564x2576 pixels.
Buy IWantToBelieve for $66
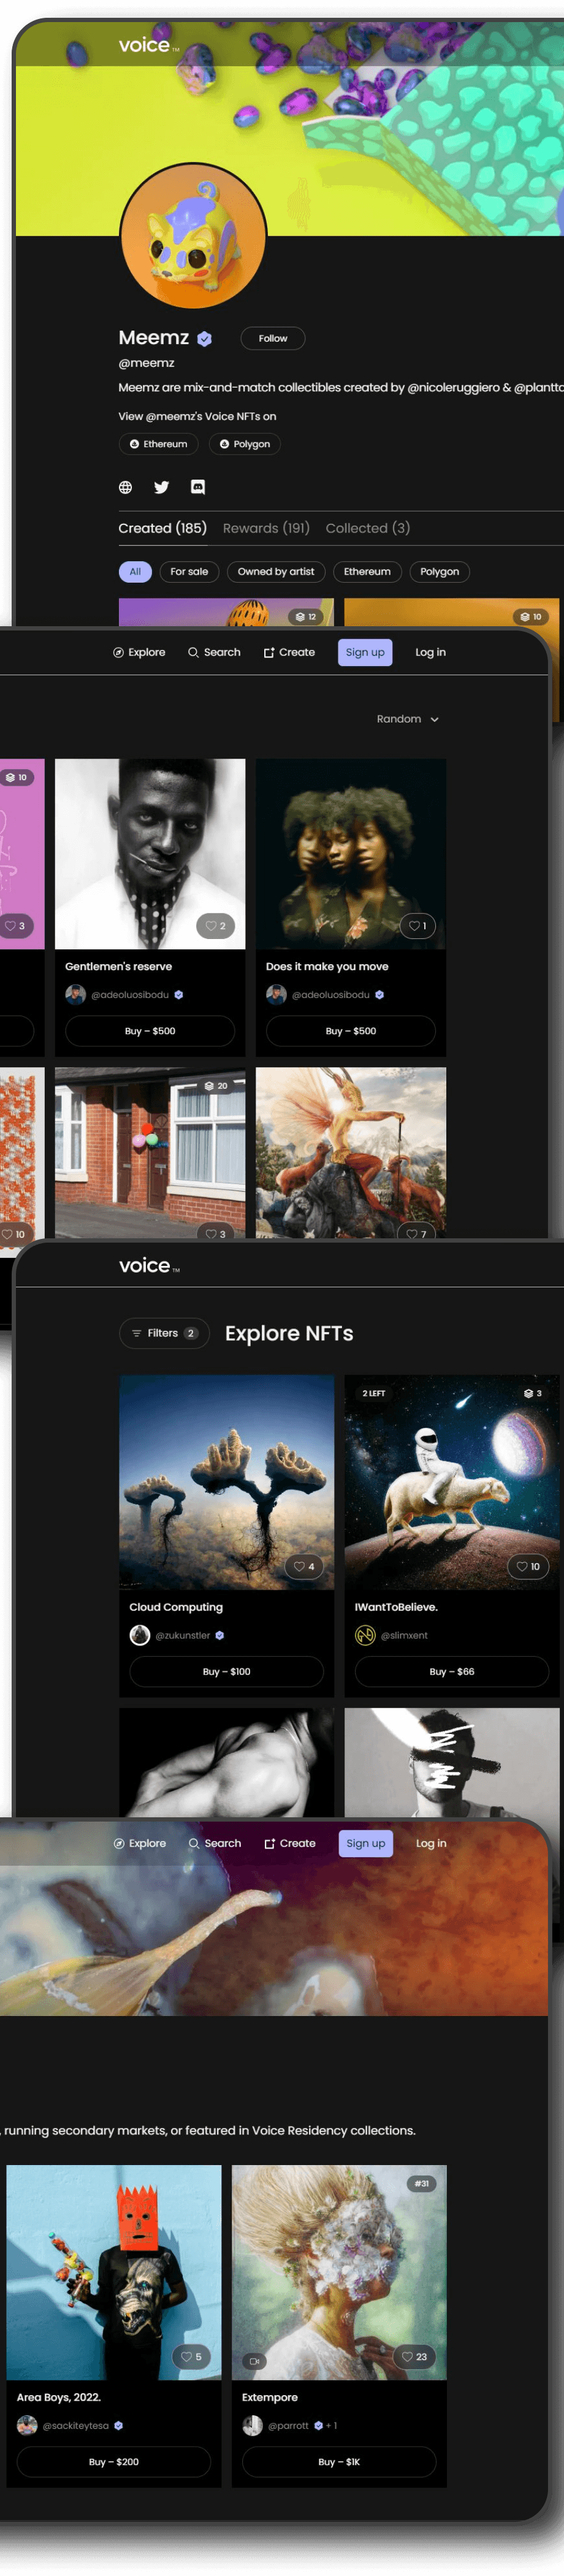(452, 1671)
